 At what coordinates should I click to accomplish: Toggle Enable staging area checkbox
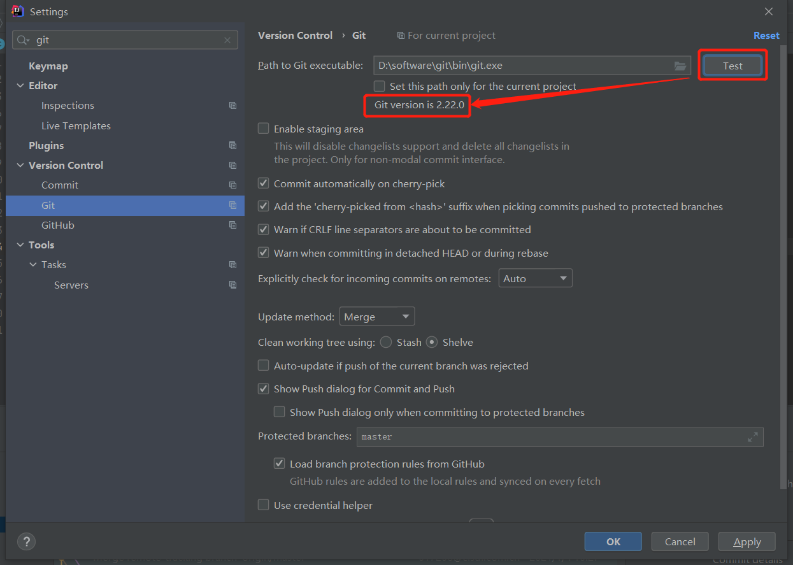[263, 129]
